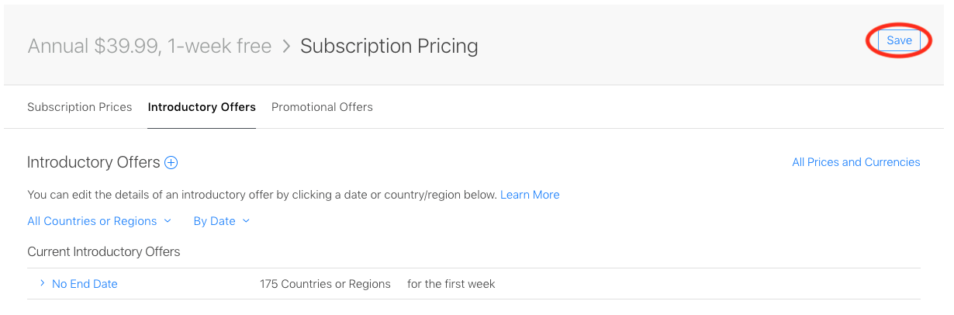
Task: Open the By Date sorting dropdown
Action: coord(222,221)
